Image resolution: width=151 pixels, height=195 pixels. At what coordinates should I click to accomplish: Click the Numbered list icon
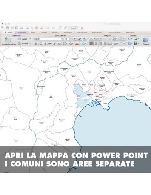pyautogui.click(x=98, y=39)
